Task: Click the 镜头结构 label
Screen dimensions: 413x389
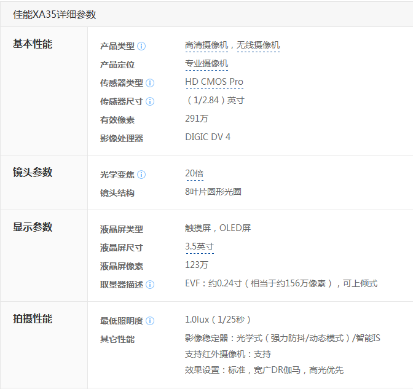Action: 117,193
